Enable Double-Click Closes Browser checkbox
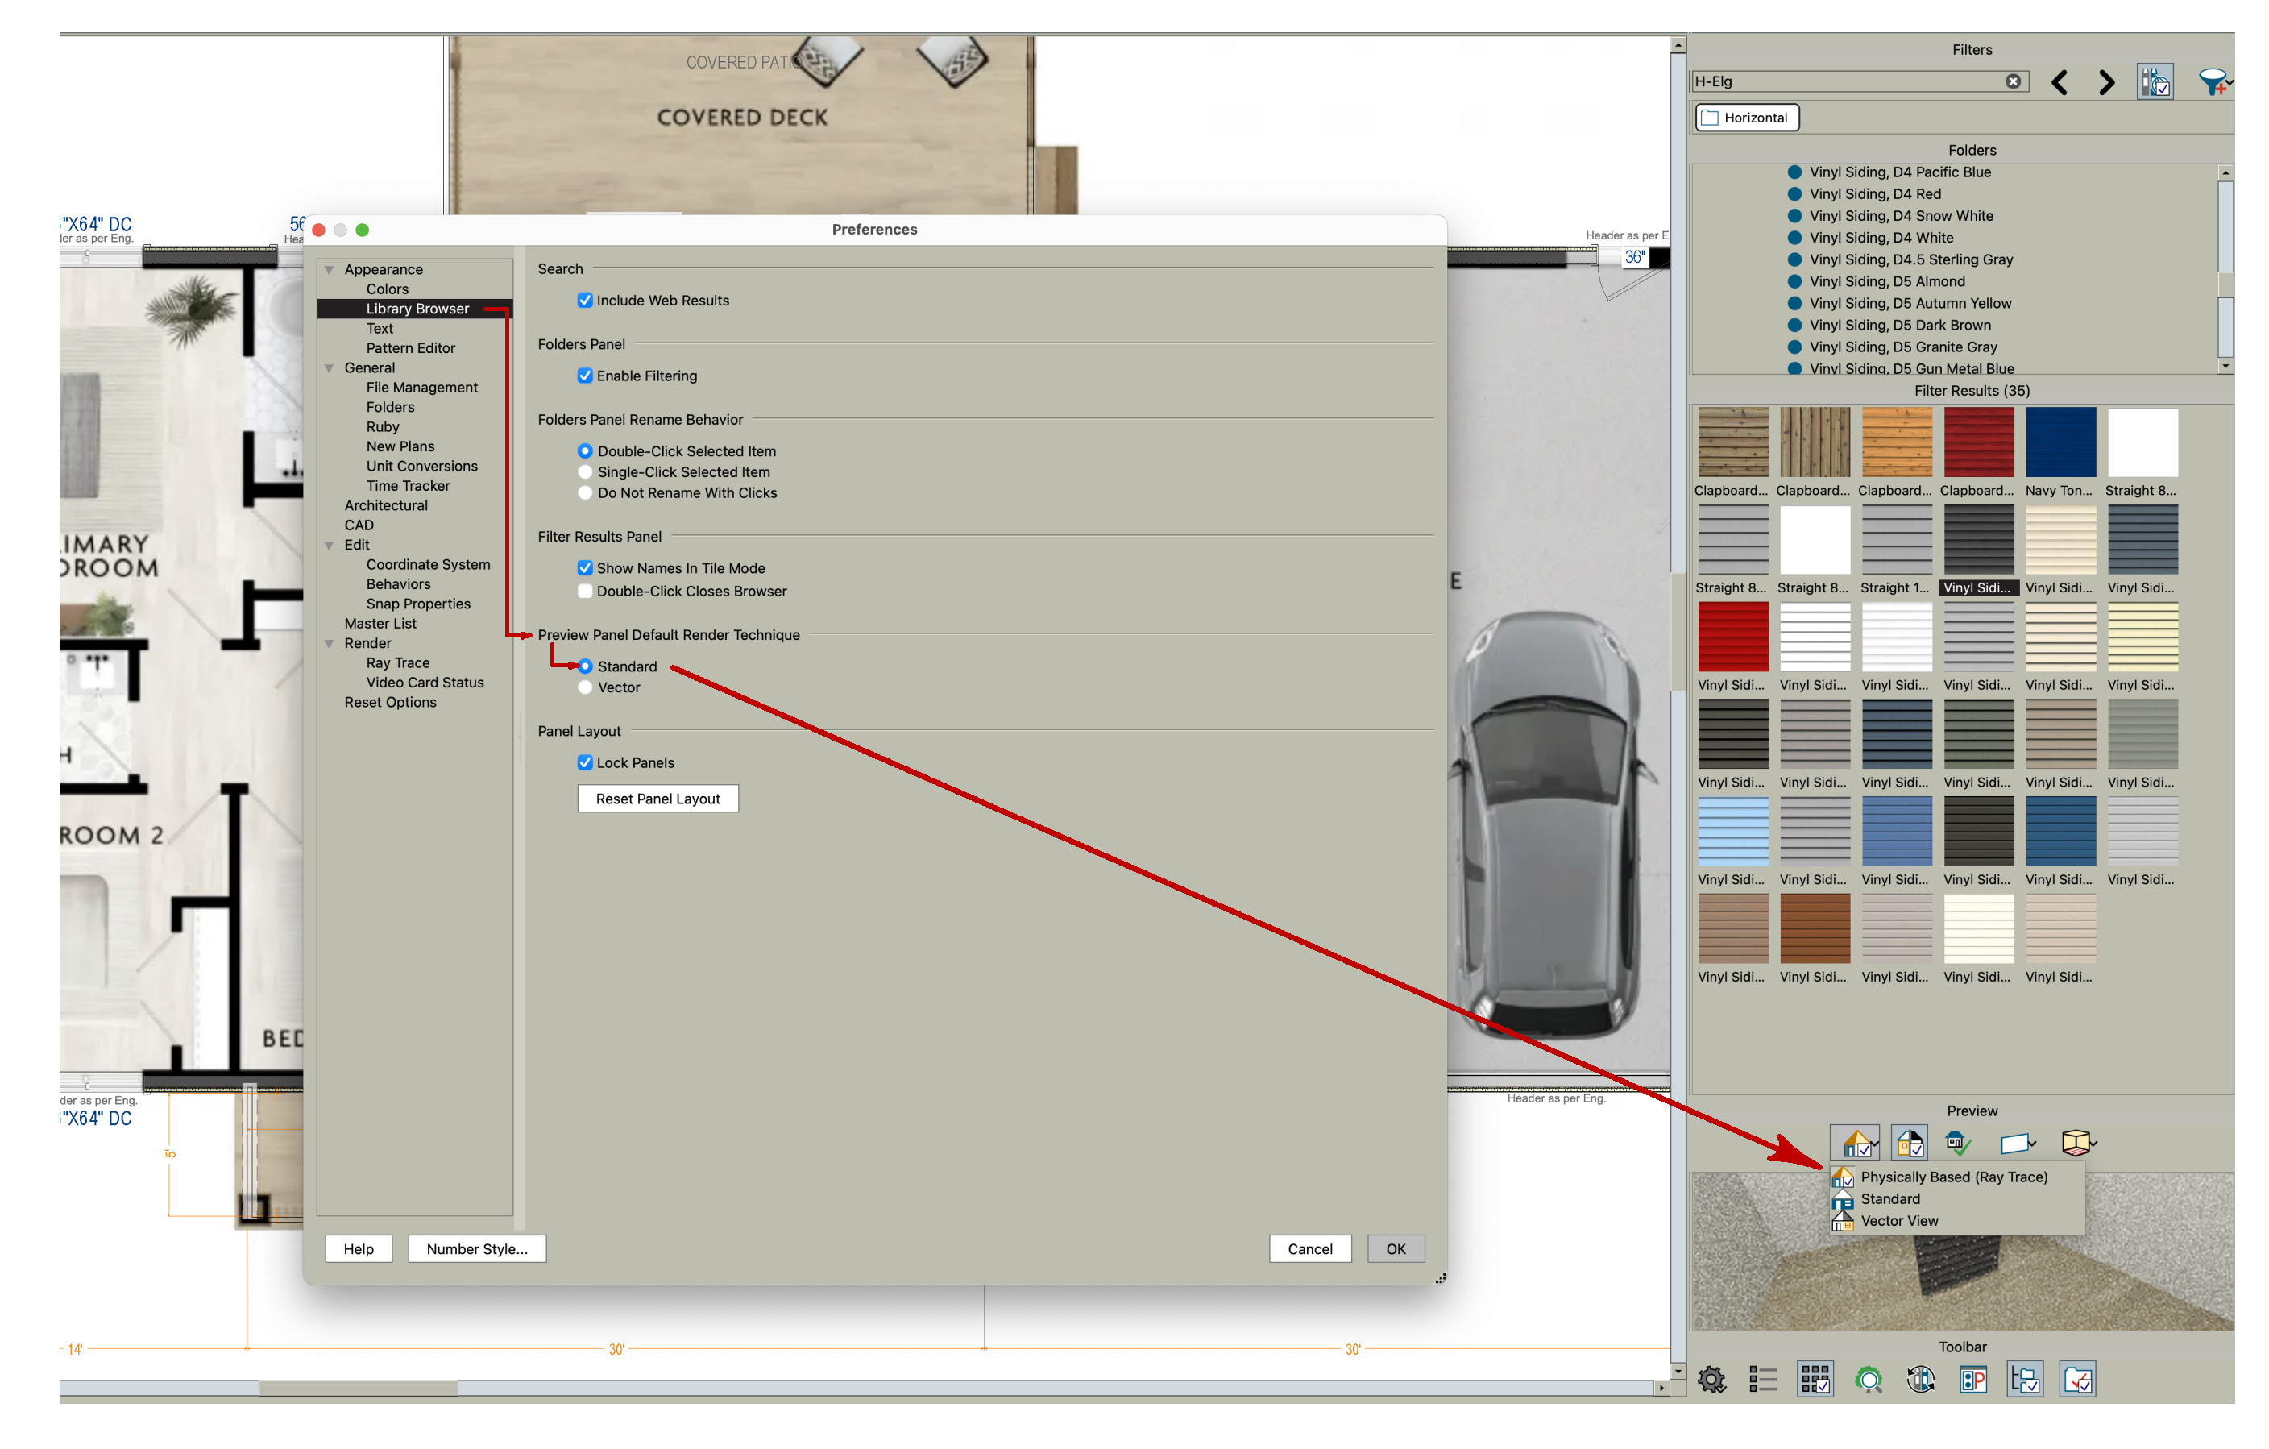Viewport: 2269px width, 1449px height. click(x=585, y=591)
